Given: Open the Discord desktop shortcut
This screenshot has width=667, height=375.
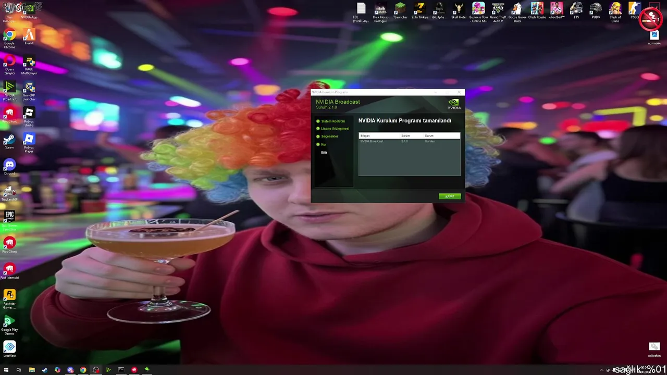Looking at the screenshot, I should click(x=9, y=167).
